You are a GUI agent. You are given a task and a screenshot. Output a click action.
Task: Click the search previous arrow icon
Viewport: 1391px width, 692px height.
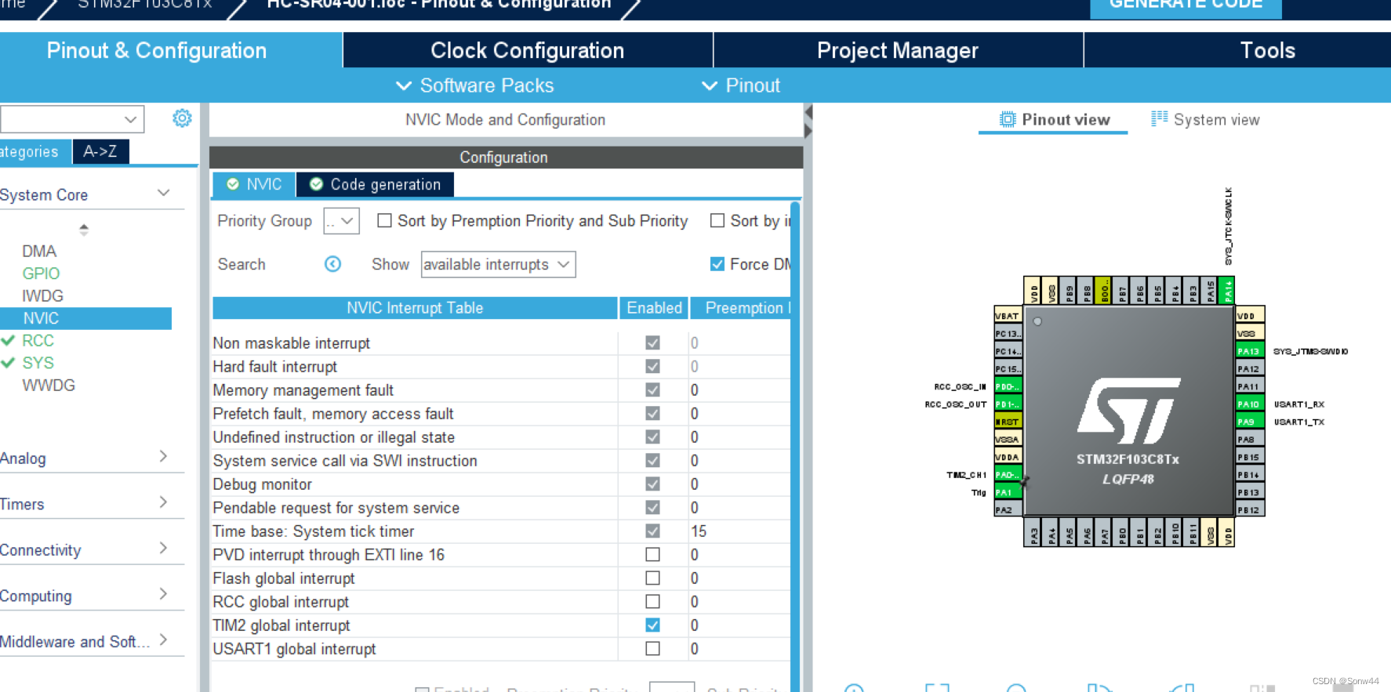[332, 264]
